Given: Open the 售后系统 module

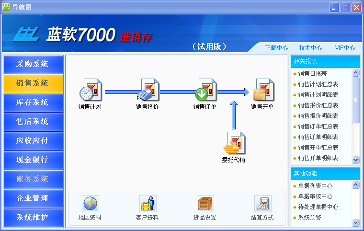Looking at the screenshot, I should [x=33, y=122].
